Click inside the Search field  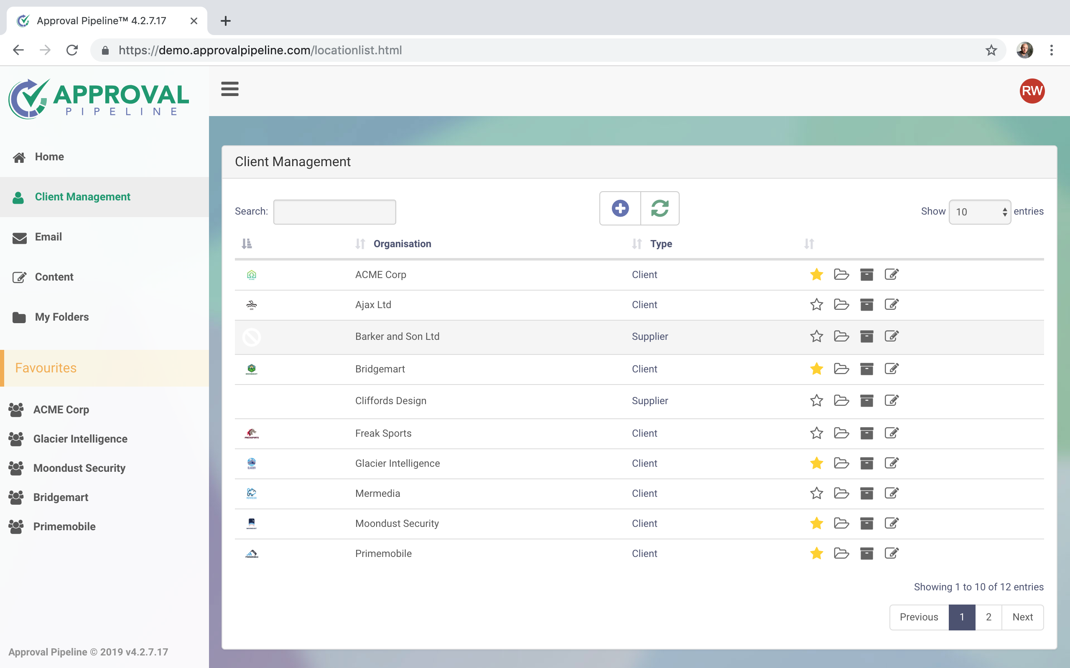pyautogui.click(x=334, y=212)
